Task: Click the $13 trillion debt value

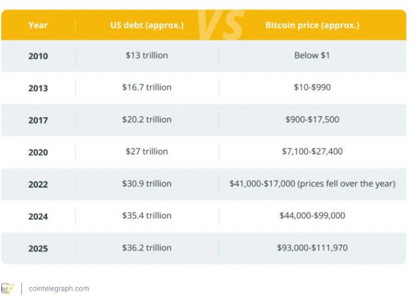Action: point(146,55)
